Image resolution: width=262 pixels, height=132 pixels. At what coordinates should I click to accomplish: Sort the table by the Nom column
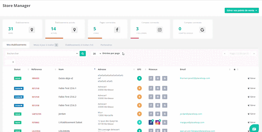(61, 69)
